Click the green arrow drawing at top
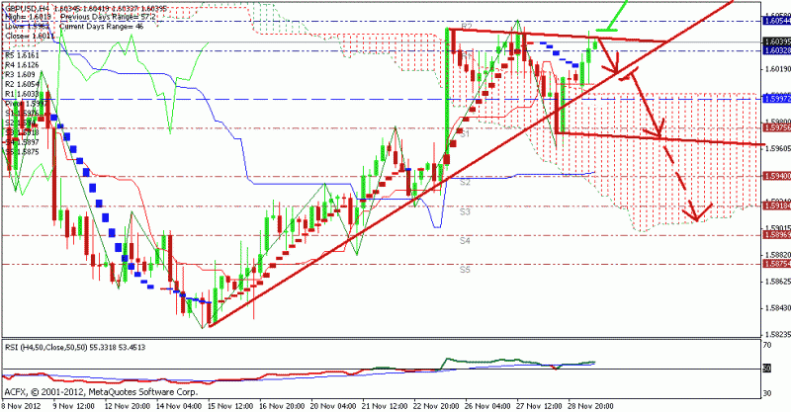 (616, 16)
